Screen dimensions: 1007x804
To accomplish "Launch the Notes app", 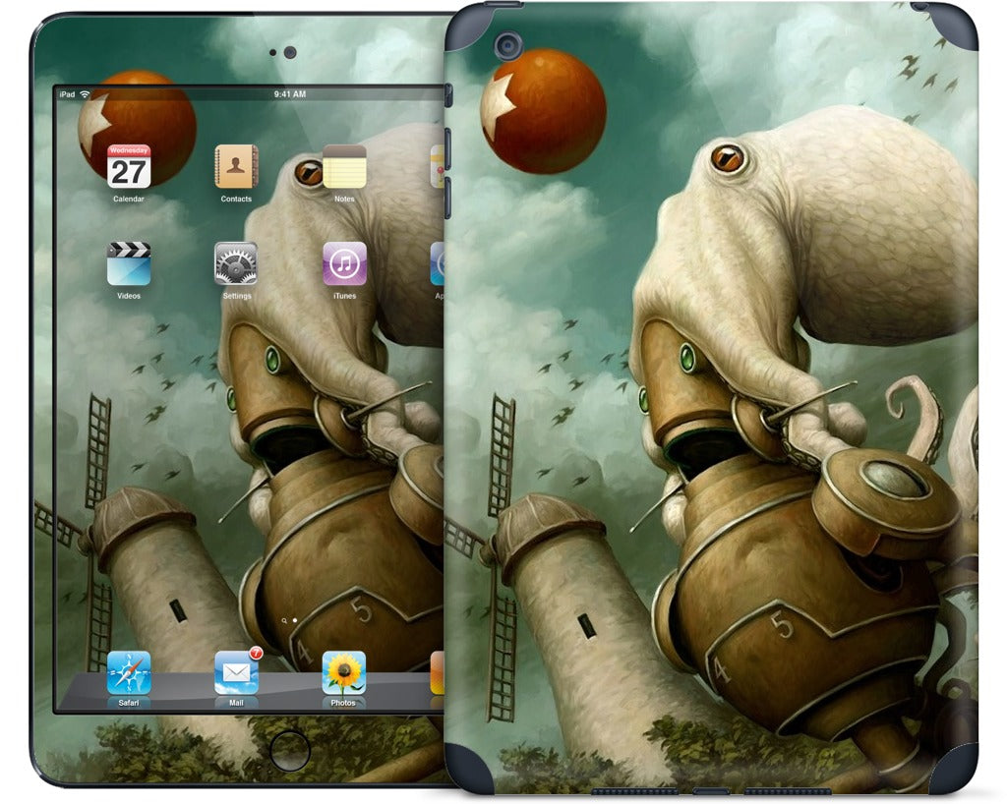I will point(344,166).
